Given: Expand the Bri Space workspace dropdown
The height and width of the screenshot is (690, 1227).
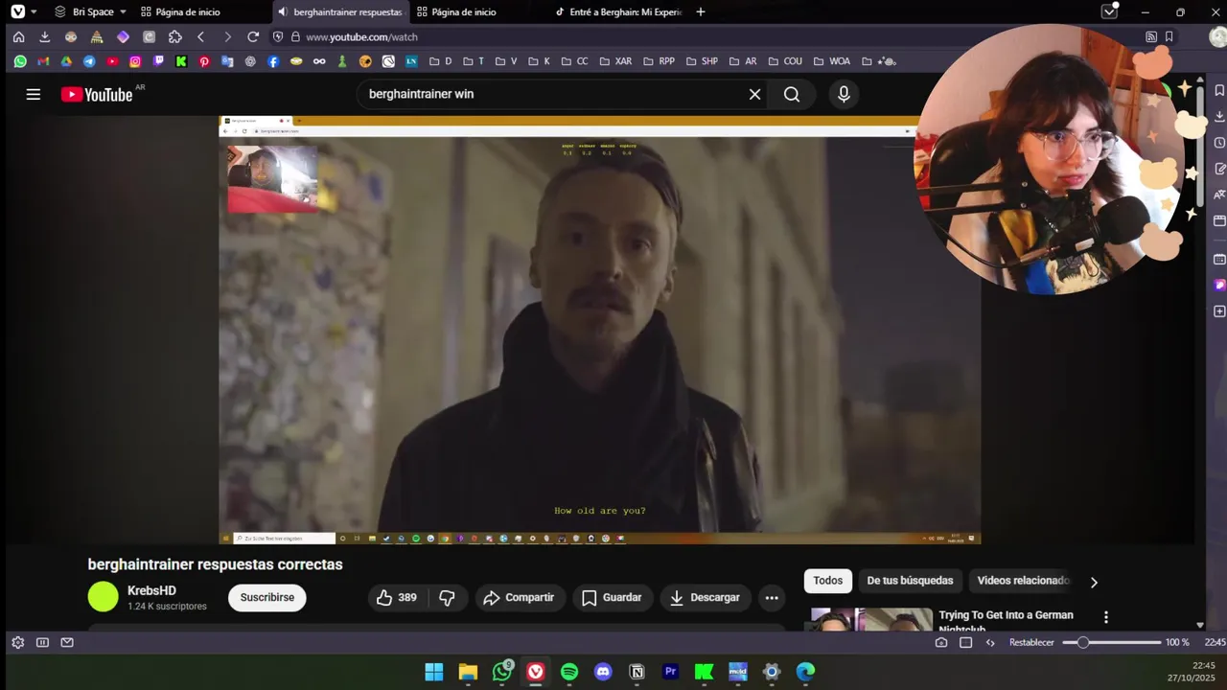Looking at the screenshot, I should coord(91,11).
